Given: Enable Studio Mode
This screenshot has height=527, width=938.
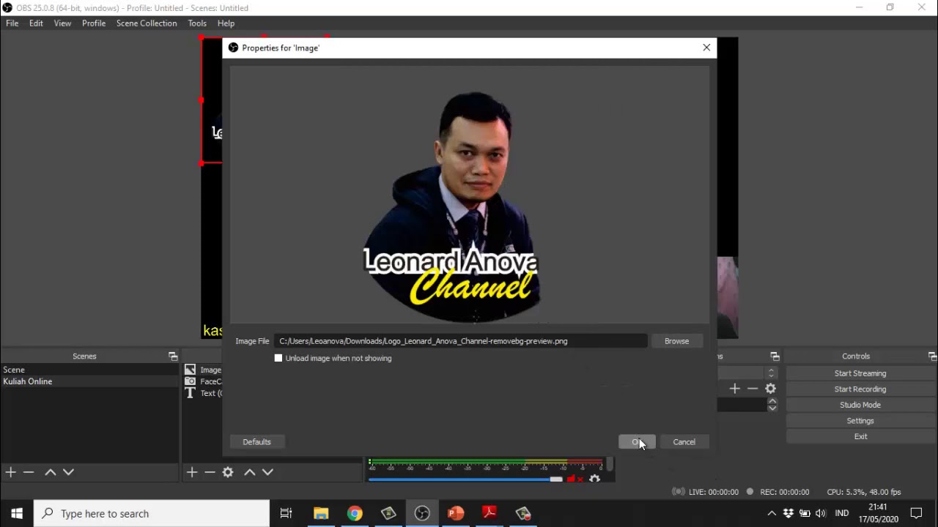Looking at the screenshot, I should point(860,405).
